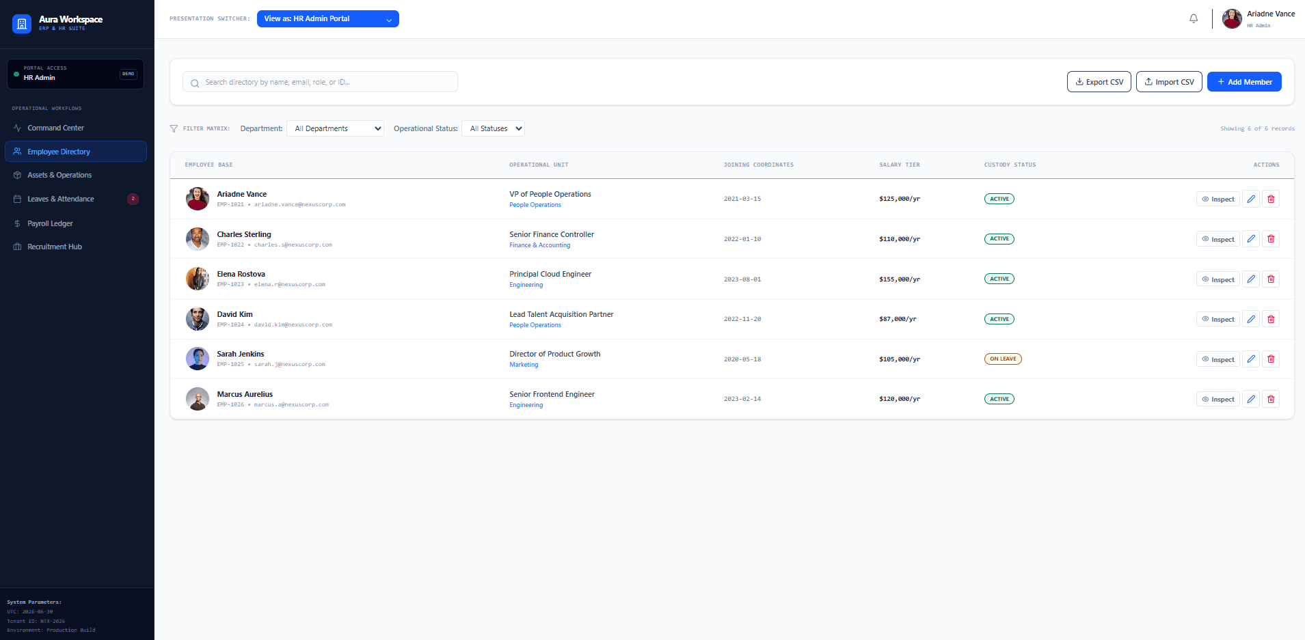Click the Custody Status column header

click(1010, 165)
